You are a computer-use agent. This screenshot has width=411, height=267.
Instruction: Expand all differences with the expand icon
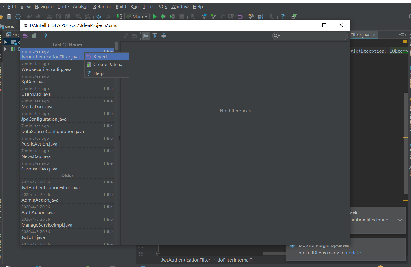point(155,36)
